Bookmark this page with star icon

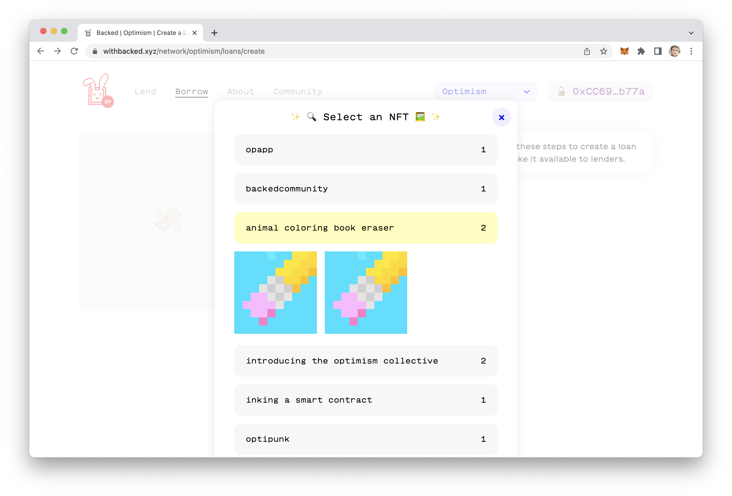(603, 51)
